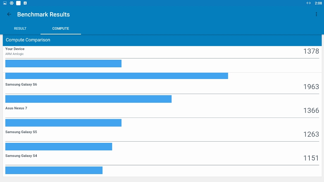This screenshot has height=182, width=324.
Task: Tap the back arrow icon
Action: 9,14
